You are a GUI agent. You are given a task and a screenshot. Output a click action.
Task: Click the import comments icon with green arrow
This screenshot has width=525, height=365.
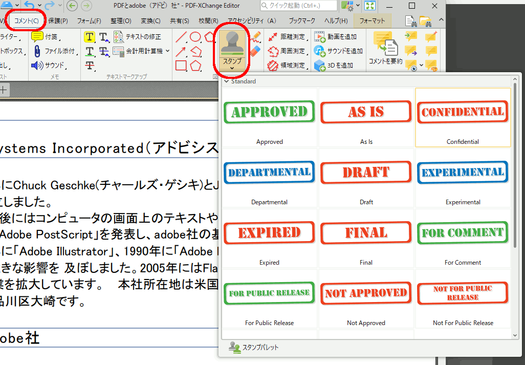tap(410, 36)
